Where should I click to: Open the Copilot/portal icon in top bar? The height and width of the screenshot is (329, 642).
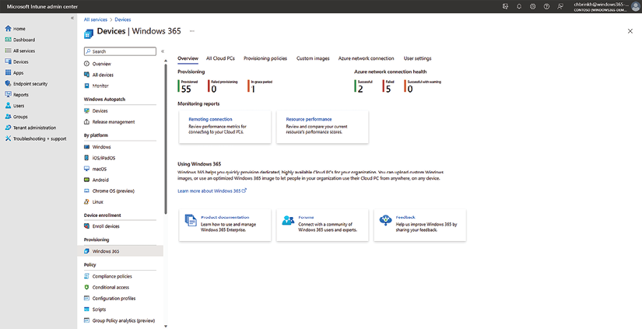505,6
